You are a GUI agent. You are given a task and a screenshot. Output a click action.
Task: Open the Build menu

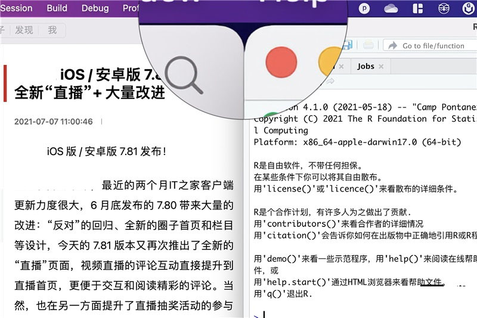tap(57, 8)
